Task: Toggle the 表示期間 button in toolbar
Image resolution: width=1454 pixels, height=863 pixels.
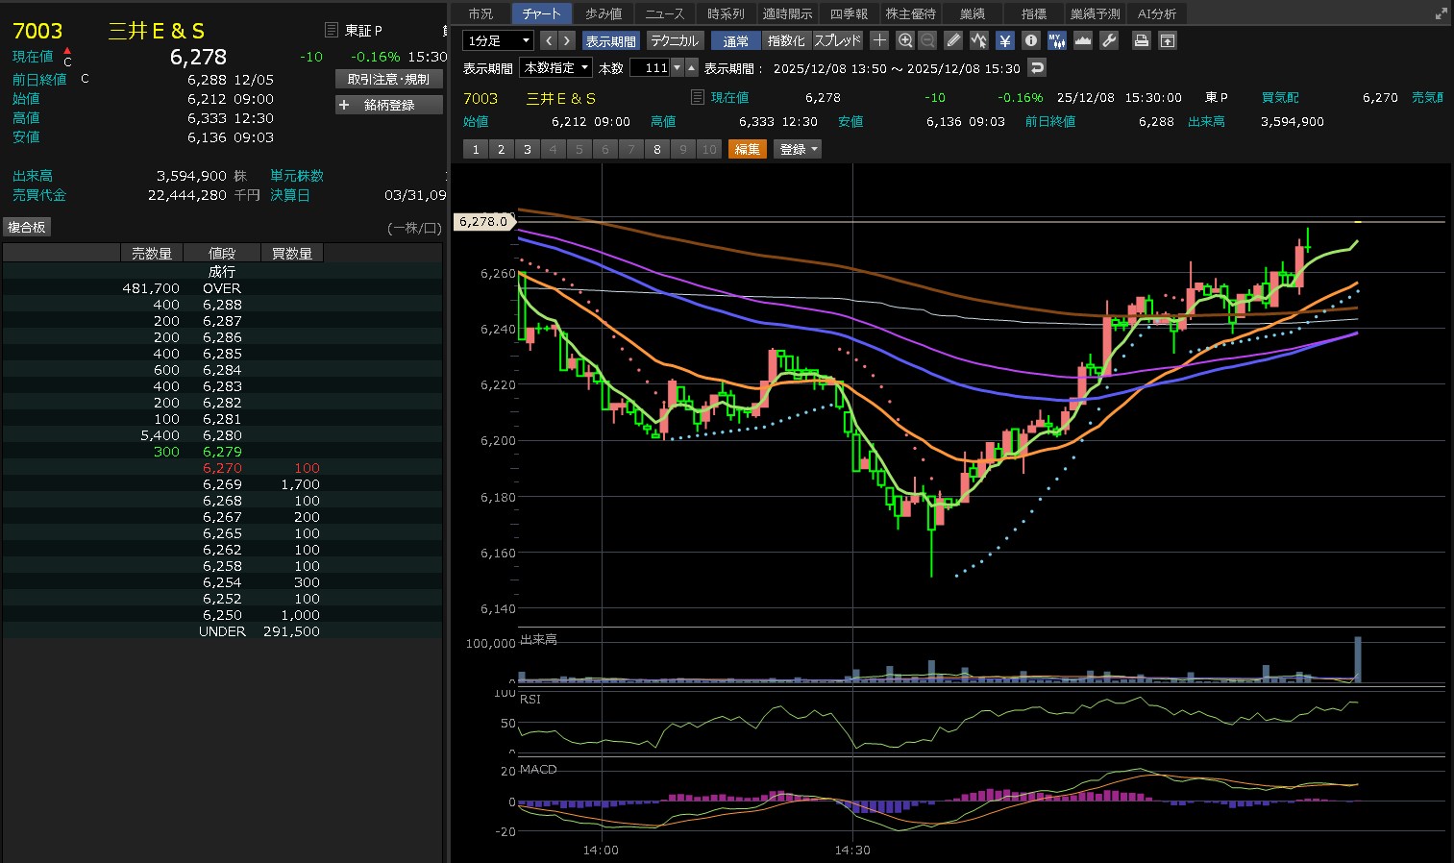Action: pos(610,40)
